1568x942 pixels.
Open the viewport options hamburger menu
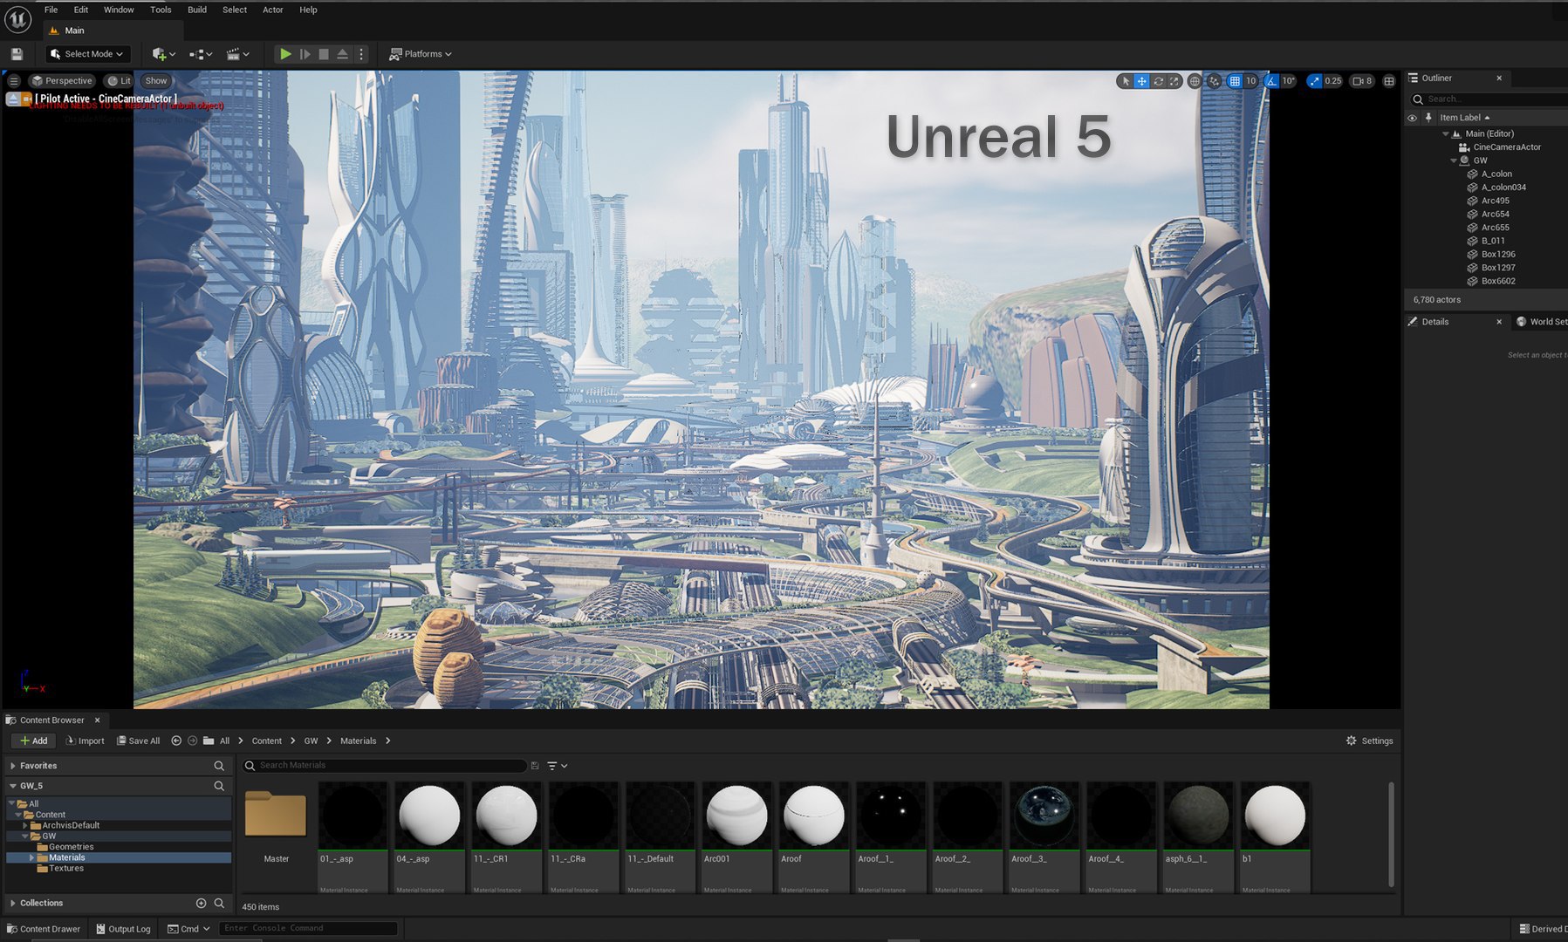point(14,81)
